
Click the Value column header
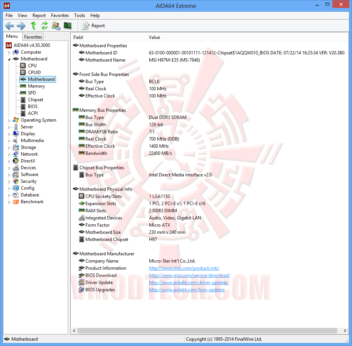(x=247, y=37)
